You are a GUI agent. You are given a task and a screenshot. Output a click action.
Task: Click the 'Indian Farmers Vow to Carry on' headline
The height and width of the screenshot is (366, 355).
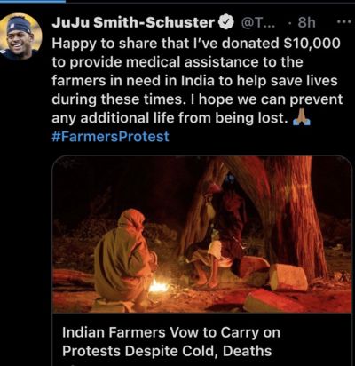pyautogui.click(x=171, y=332)
